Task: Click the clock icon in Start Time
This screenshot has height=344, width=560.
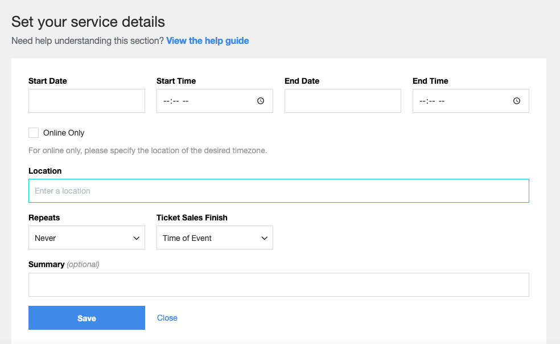Action: point(261,101)
